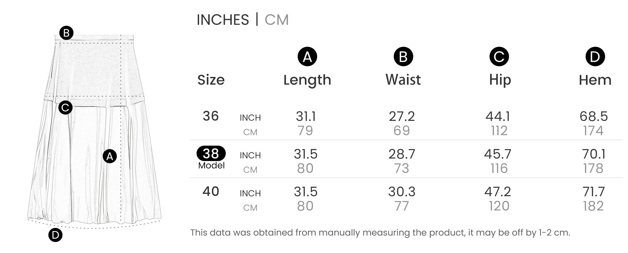Switch to the INCHES unit tab

coord(223,20)
